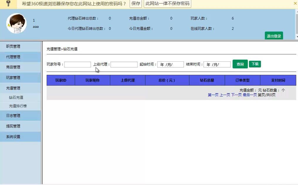Image resolution: width=298 pixels, height=185 pixels.
Task: Click inside the 玩家账号 input field
Action: pyautogui.click(x=77, y=64)
